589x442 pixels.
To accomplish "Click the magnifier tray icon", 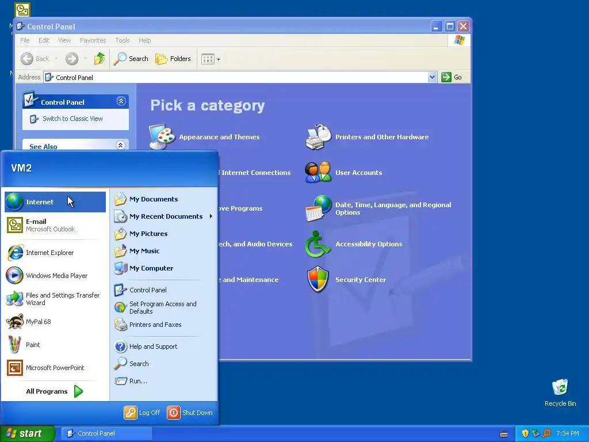I will pos(546,433).
